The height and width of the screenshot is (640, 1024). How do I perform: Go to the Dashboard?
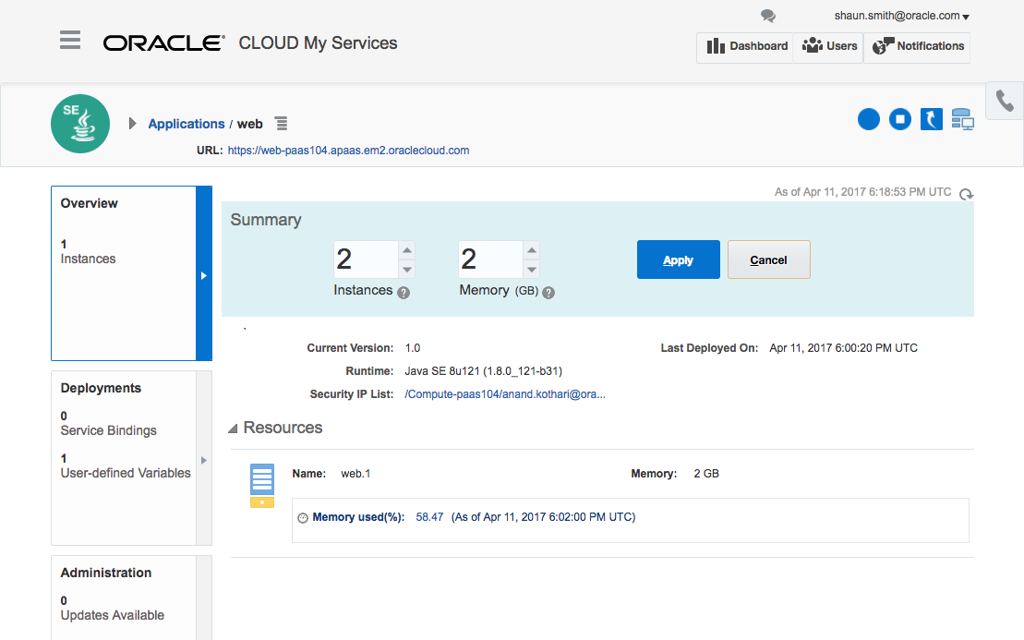coord(747,46)
